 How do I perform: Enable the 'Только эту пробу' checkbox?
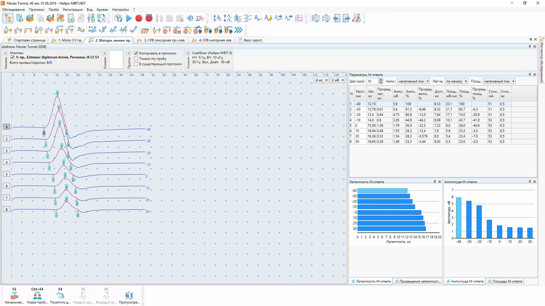pos(136,58)
